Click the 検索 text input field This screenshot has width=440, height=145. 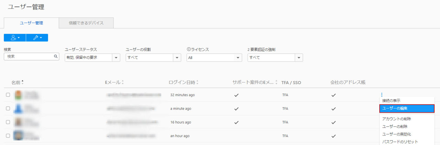click(29, 57)
